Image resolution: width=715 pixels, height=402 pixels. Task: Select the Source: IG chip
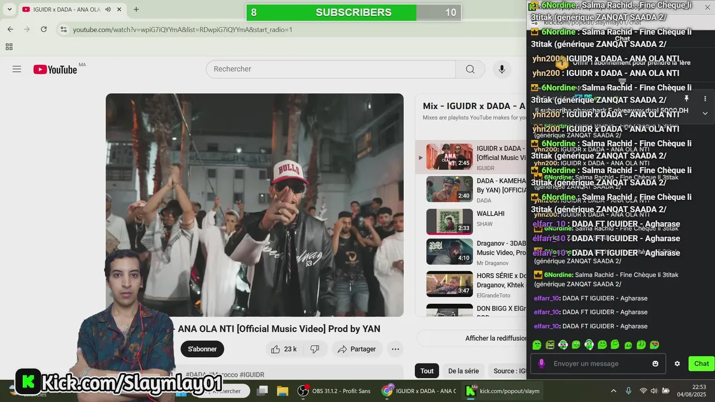coord(507,371)
